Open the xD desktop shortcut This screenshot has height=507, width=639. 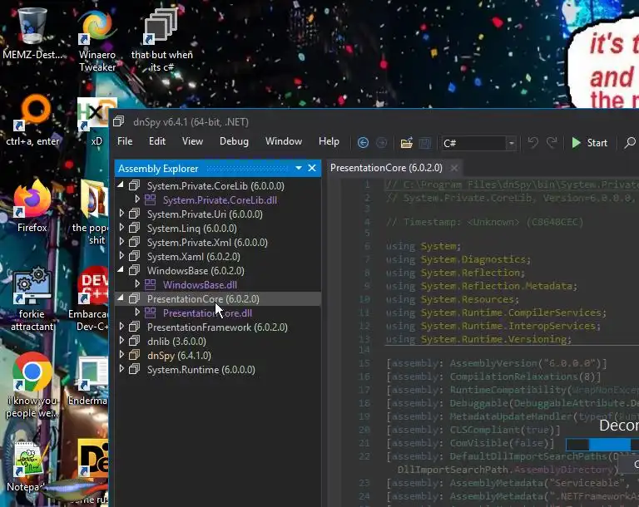(97, 122)
